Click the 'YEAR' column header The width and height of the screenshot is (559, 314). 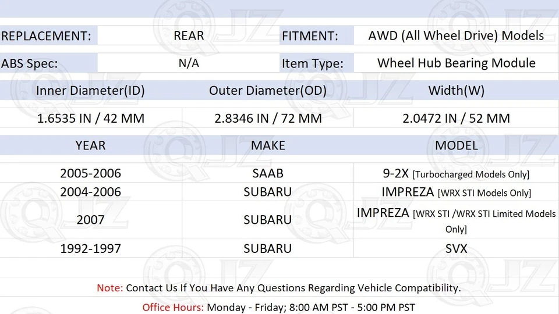pyautogui.click(x=90, y=145)
